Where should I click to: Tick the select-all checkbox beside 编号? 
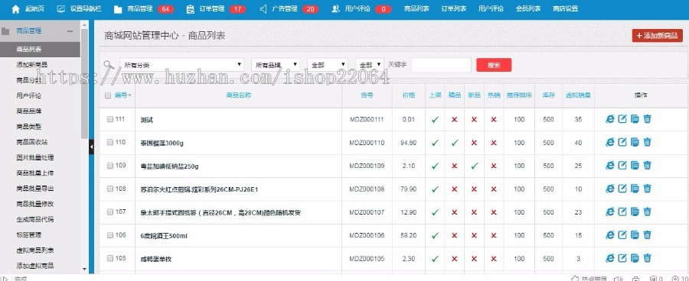pyautogui.click(x=108, y=95)
